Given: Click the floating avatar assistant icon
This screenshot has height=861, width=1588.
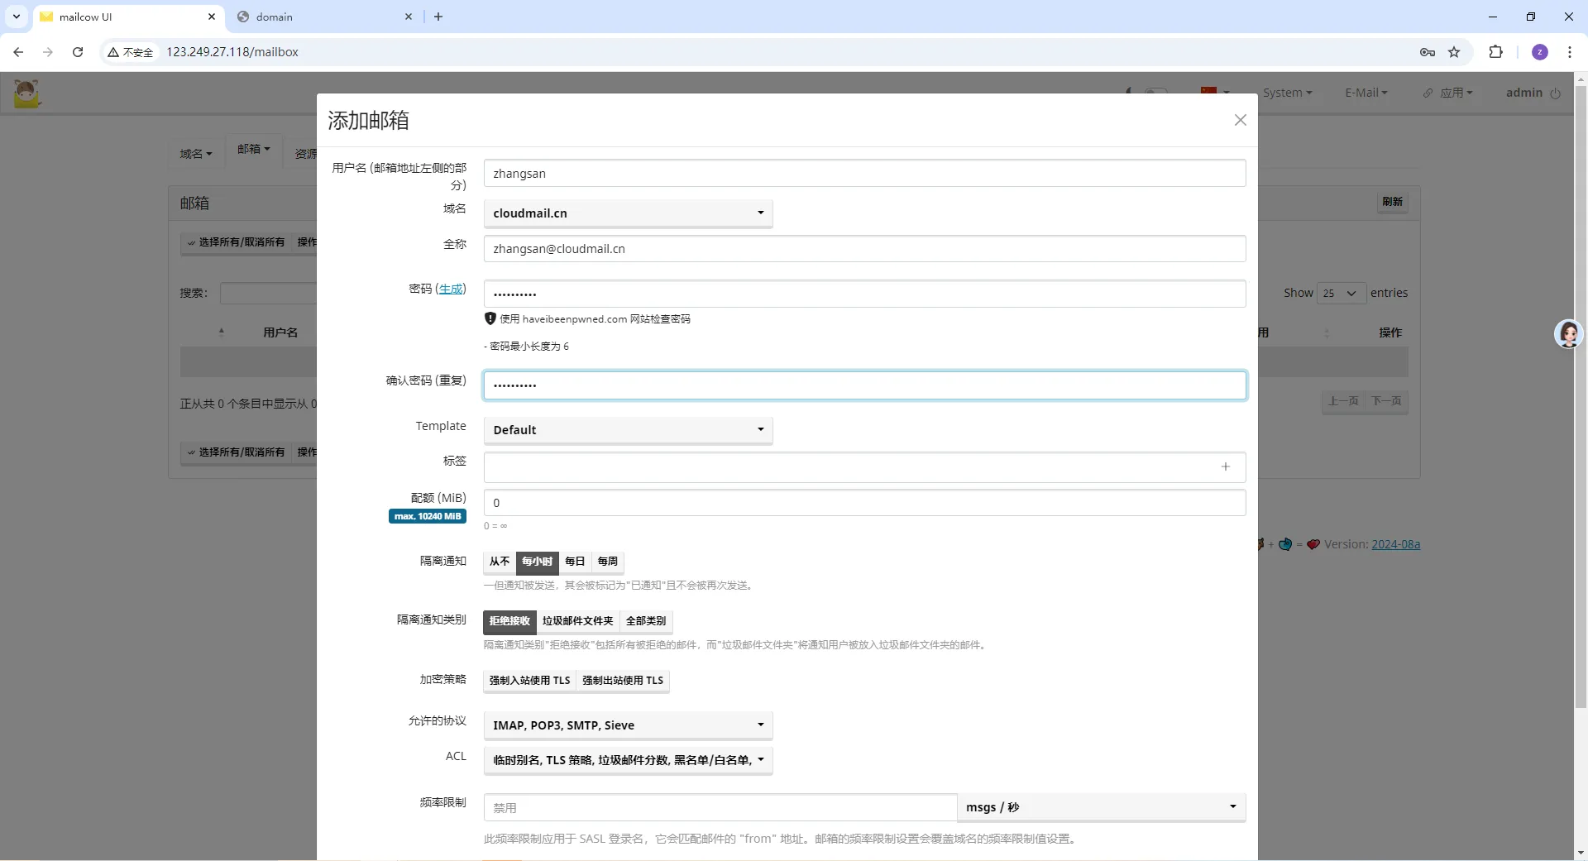Looking at the screenshot, I should click(x=1568, y=334).
